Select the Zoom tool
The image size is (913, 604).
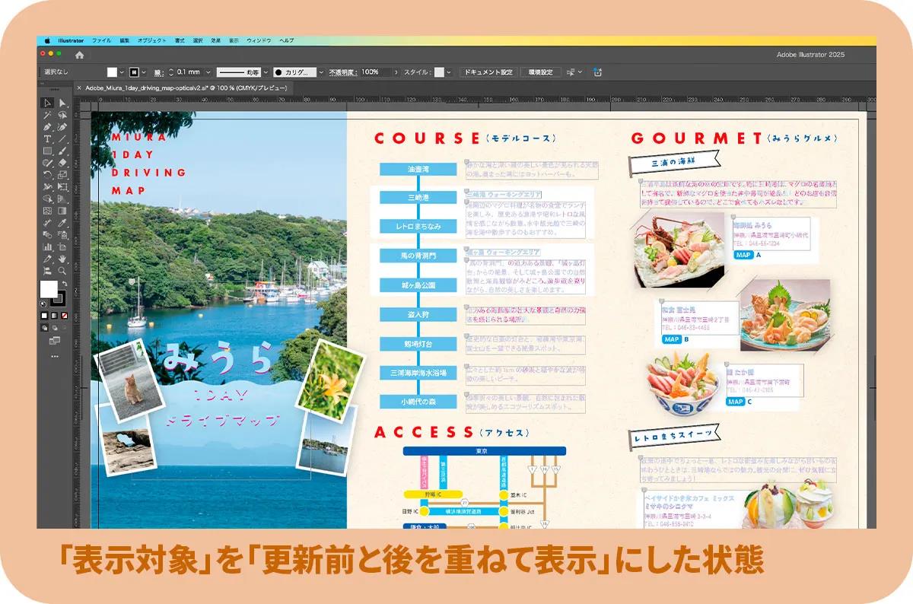click(x=62, y=270)
